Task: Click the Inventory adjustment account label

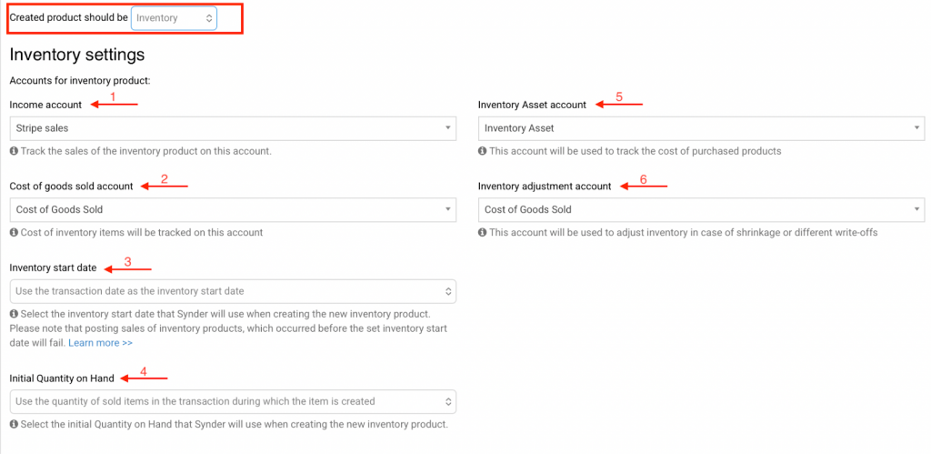Action: [545, 187]
